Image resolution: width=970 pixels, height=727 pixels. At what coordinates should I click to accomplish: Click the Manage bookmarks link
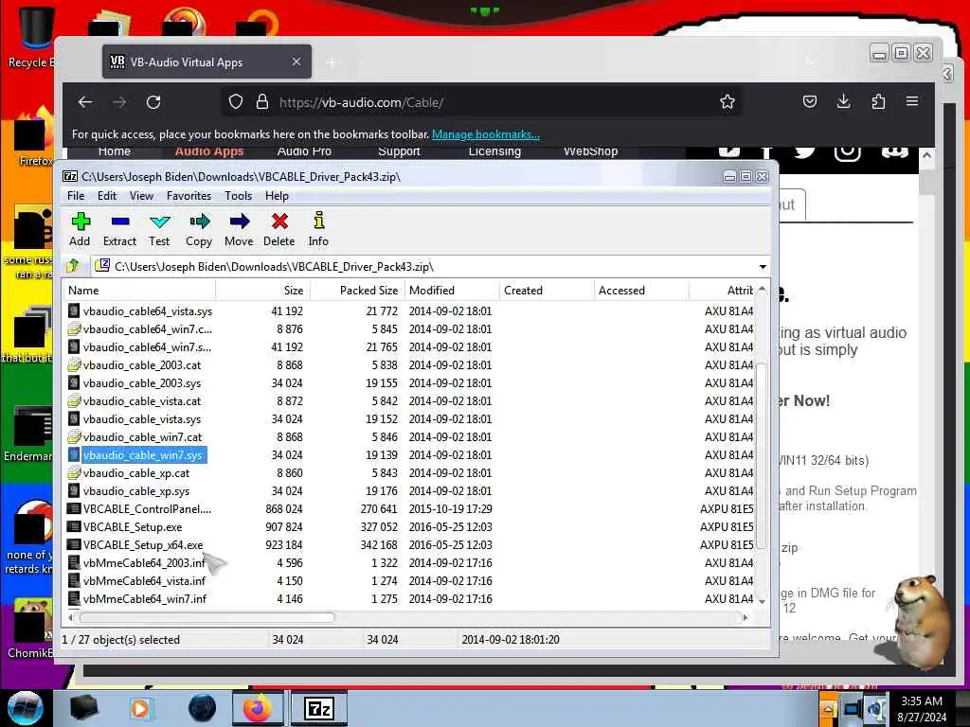[486, 134]
